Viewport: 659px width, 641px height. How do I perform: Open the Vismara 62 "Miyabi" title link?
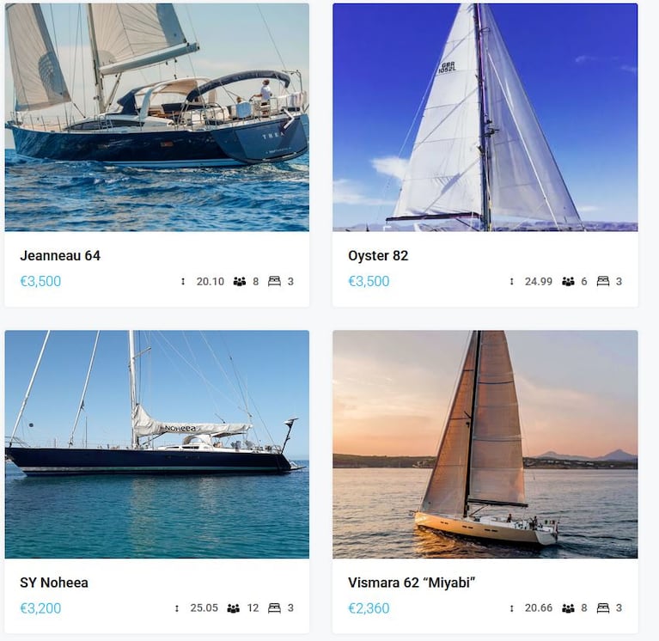click(412, 583)
